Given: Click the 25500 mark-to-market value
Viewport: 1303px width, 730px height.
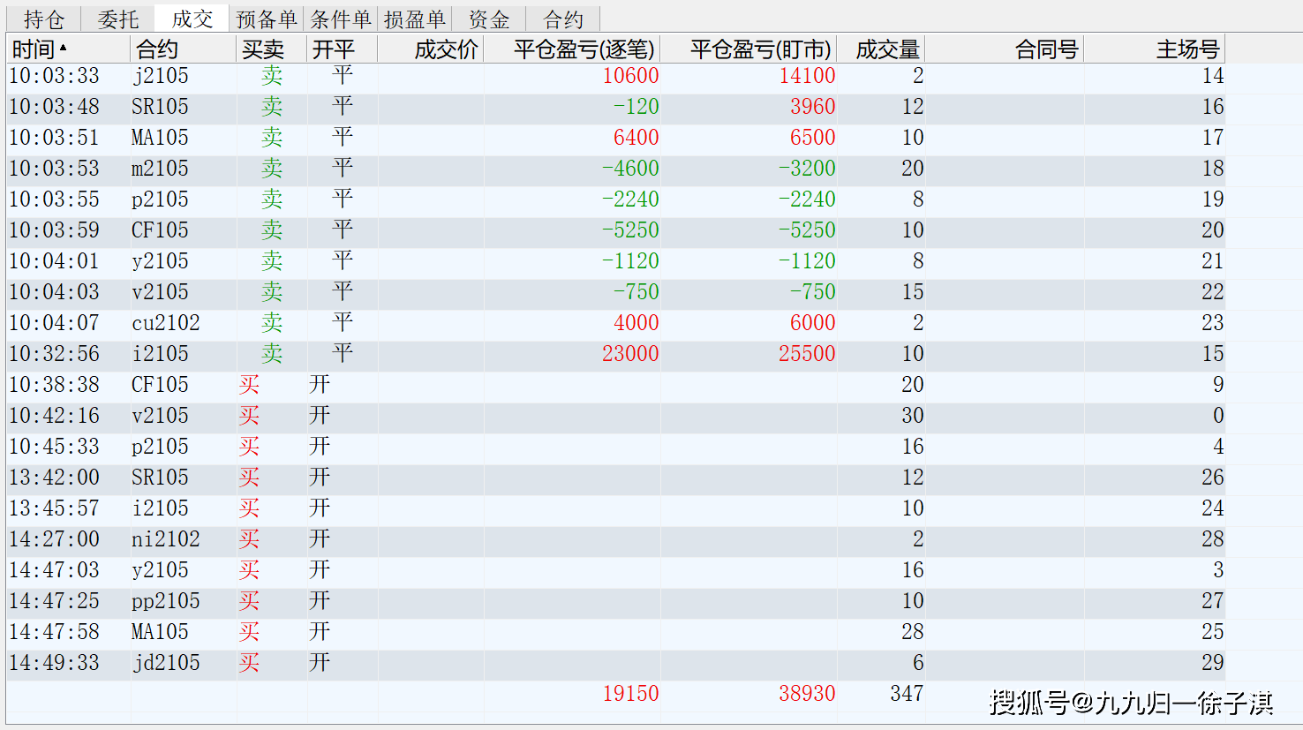Looking at the screenshot, I should point(807,354).
